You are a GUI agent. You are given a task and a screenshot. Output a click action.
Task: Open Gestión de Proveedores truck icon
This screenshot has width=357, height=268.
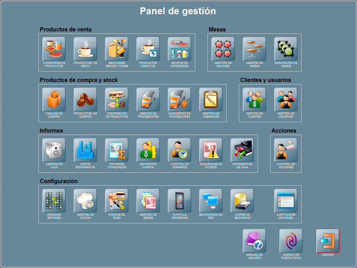tap(148, 99)
